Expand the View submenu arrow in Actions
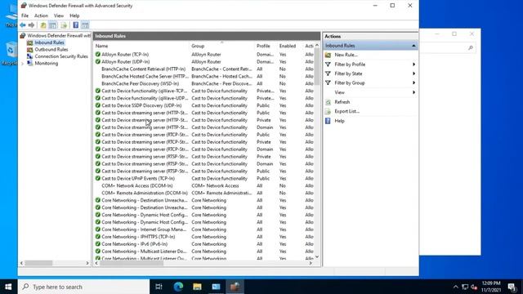Viewport: 523px width, 294px height. 413,92
